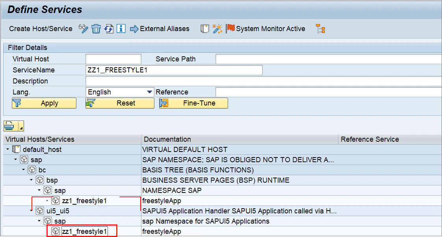
Task: Click the service cube icon next to bc
Action: tap(32, 170)
